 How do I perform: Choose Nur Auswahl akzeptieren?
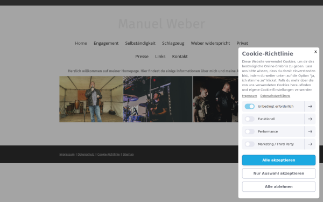[278, 173]
